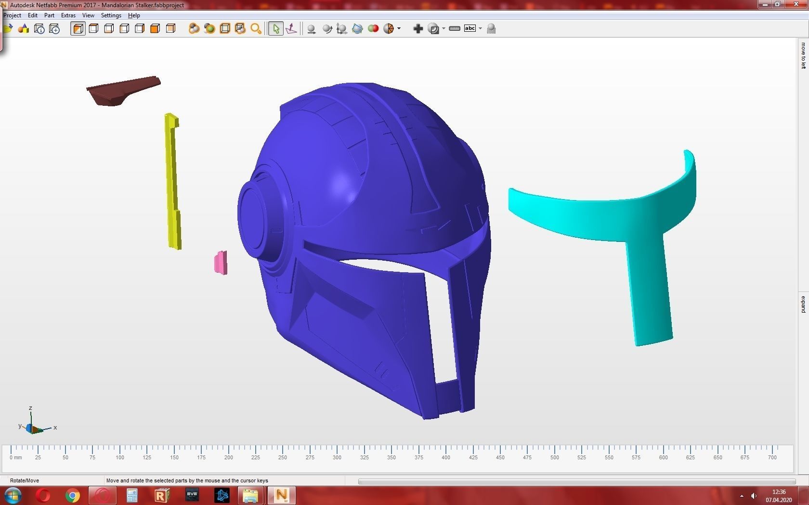The height and width of the screenshot is (505, 809).
Task: Open dropdown next to abc label icon
Action: 480,29
